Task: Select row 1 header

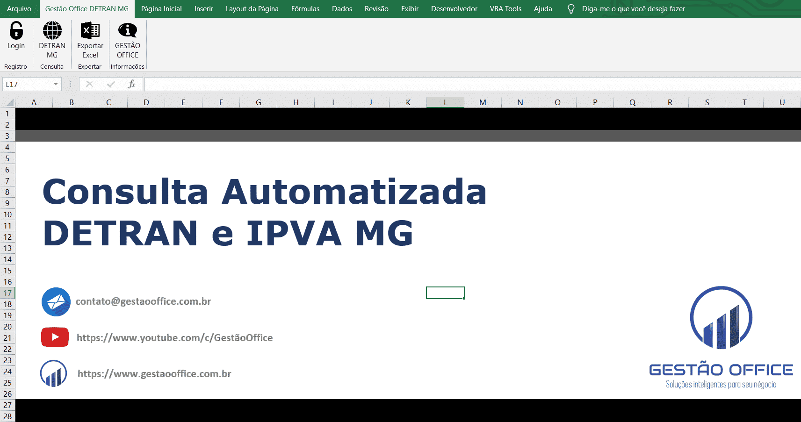Action: pos(7,114)
